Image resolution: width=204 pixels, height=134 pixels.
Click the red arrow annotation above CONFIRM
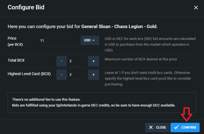[x=186, y=114]
